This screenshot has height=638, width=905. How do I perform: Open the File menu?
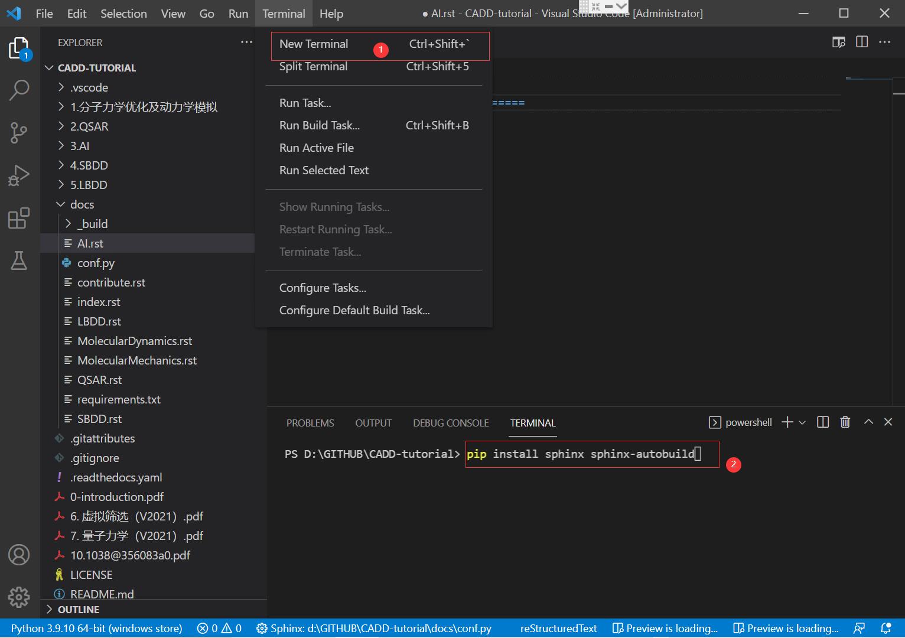click(44, 14)
